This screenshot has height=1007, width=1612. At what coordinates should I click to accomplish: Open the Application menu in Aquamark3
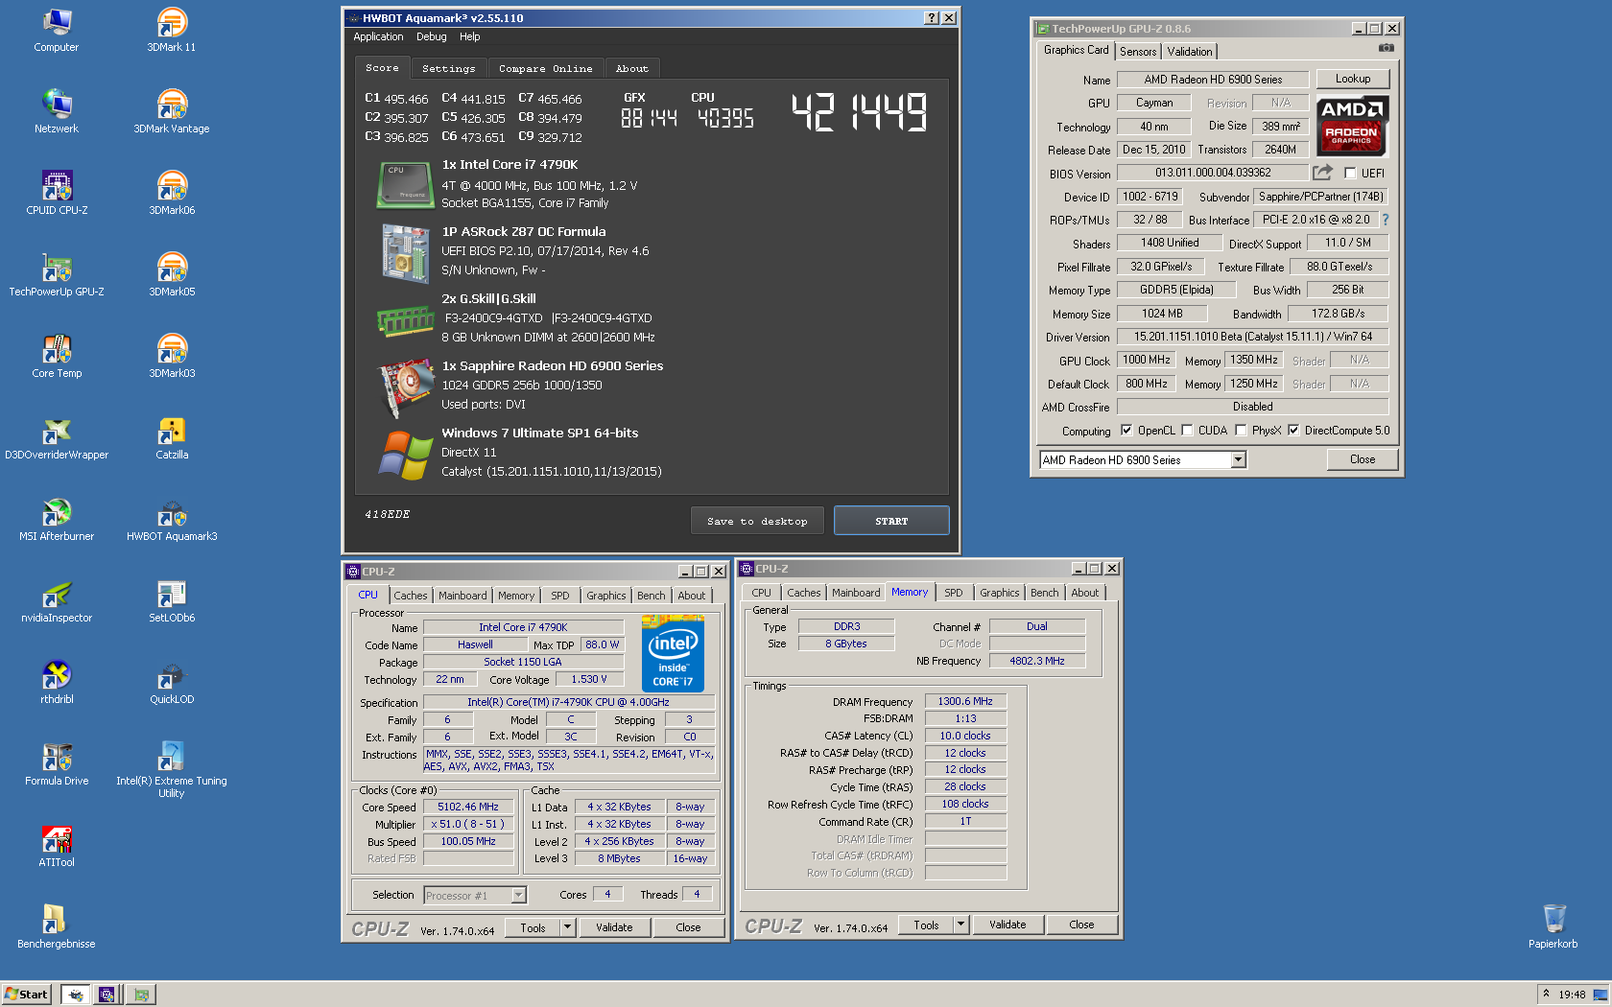pyautogui.click(x=378, y=36)
